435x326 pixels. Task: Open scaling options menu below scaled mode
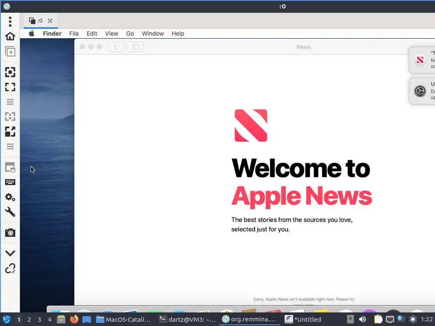pos(10,146)
